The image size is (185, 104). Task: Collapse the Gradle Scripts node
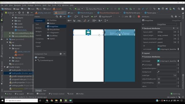(5, 67)
